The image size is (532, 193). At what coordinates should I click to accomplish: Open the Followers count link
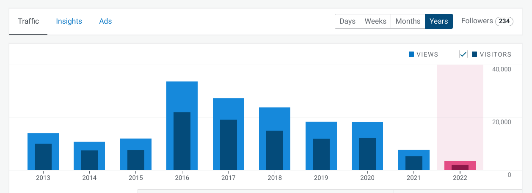487,21
